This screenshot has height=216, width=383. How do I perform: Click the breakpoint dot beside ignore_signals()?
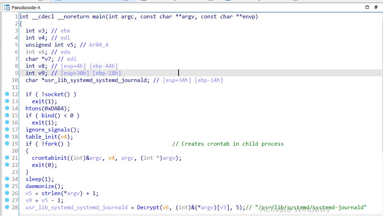pos(7,130)
